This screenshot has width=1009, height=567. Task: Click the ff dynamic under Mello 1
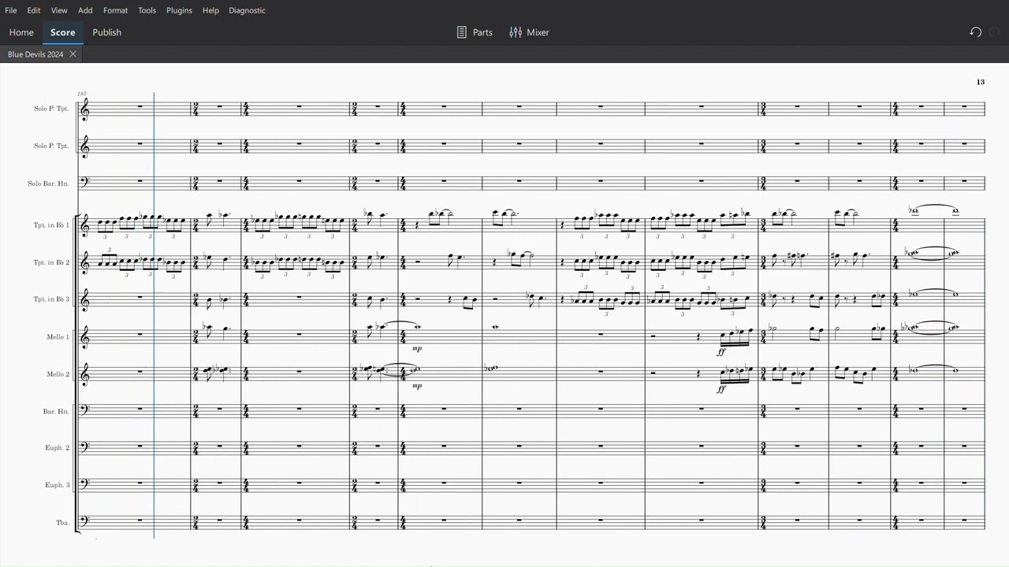click(720, 352)
